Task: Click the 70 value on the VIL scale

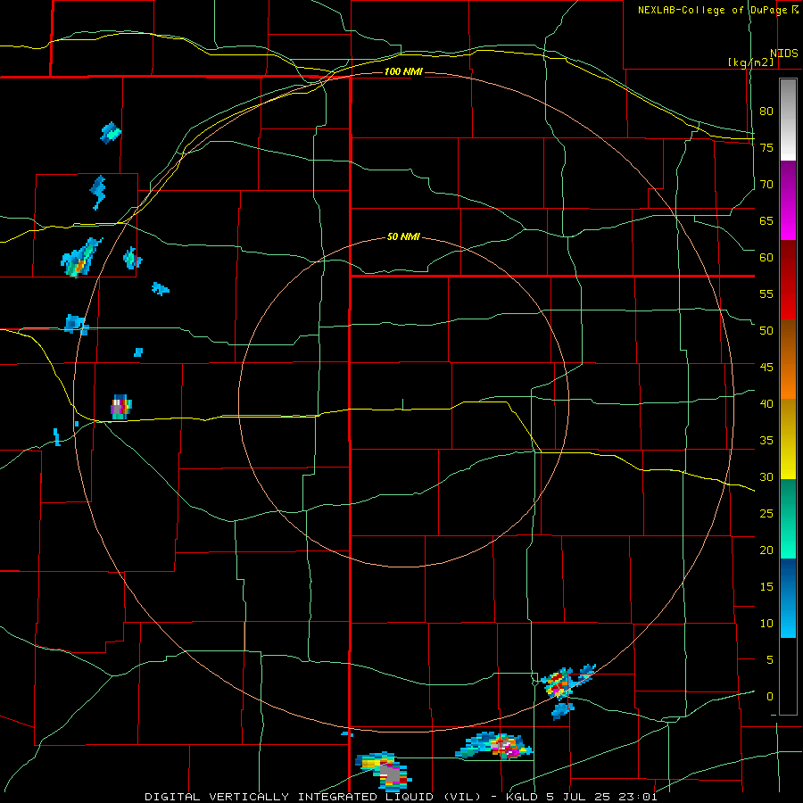Action: pos(766,185)
